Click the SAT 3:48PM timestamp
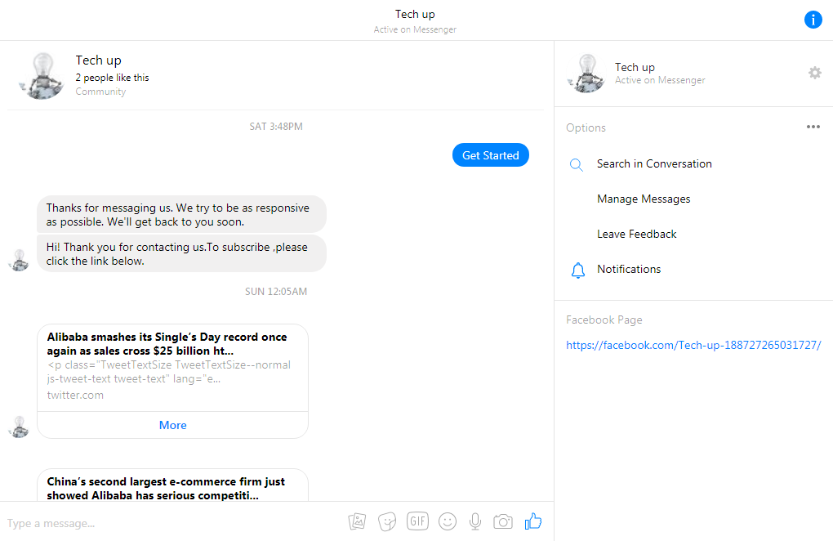This screenshot has width=833, height=541. pyautogui.click(x=276, y=127)
